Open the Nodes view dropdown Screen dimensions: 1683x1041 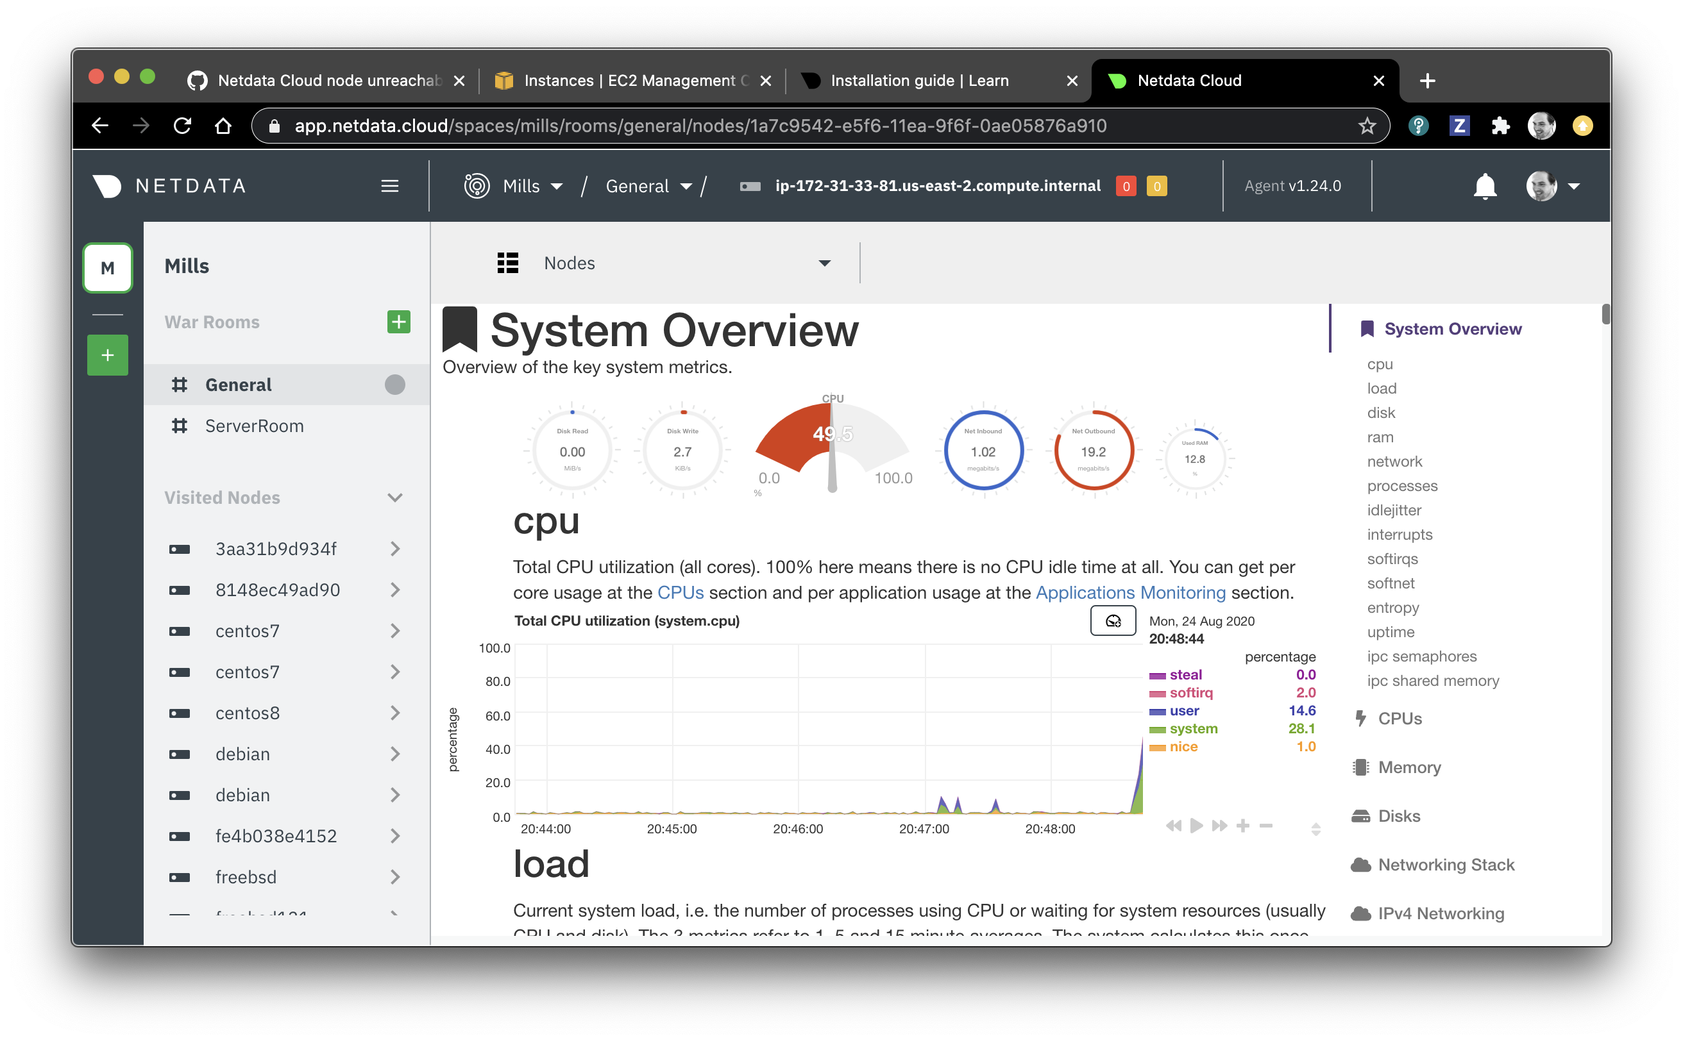click(x=825, y=263)
